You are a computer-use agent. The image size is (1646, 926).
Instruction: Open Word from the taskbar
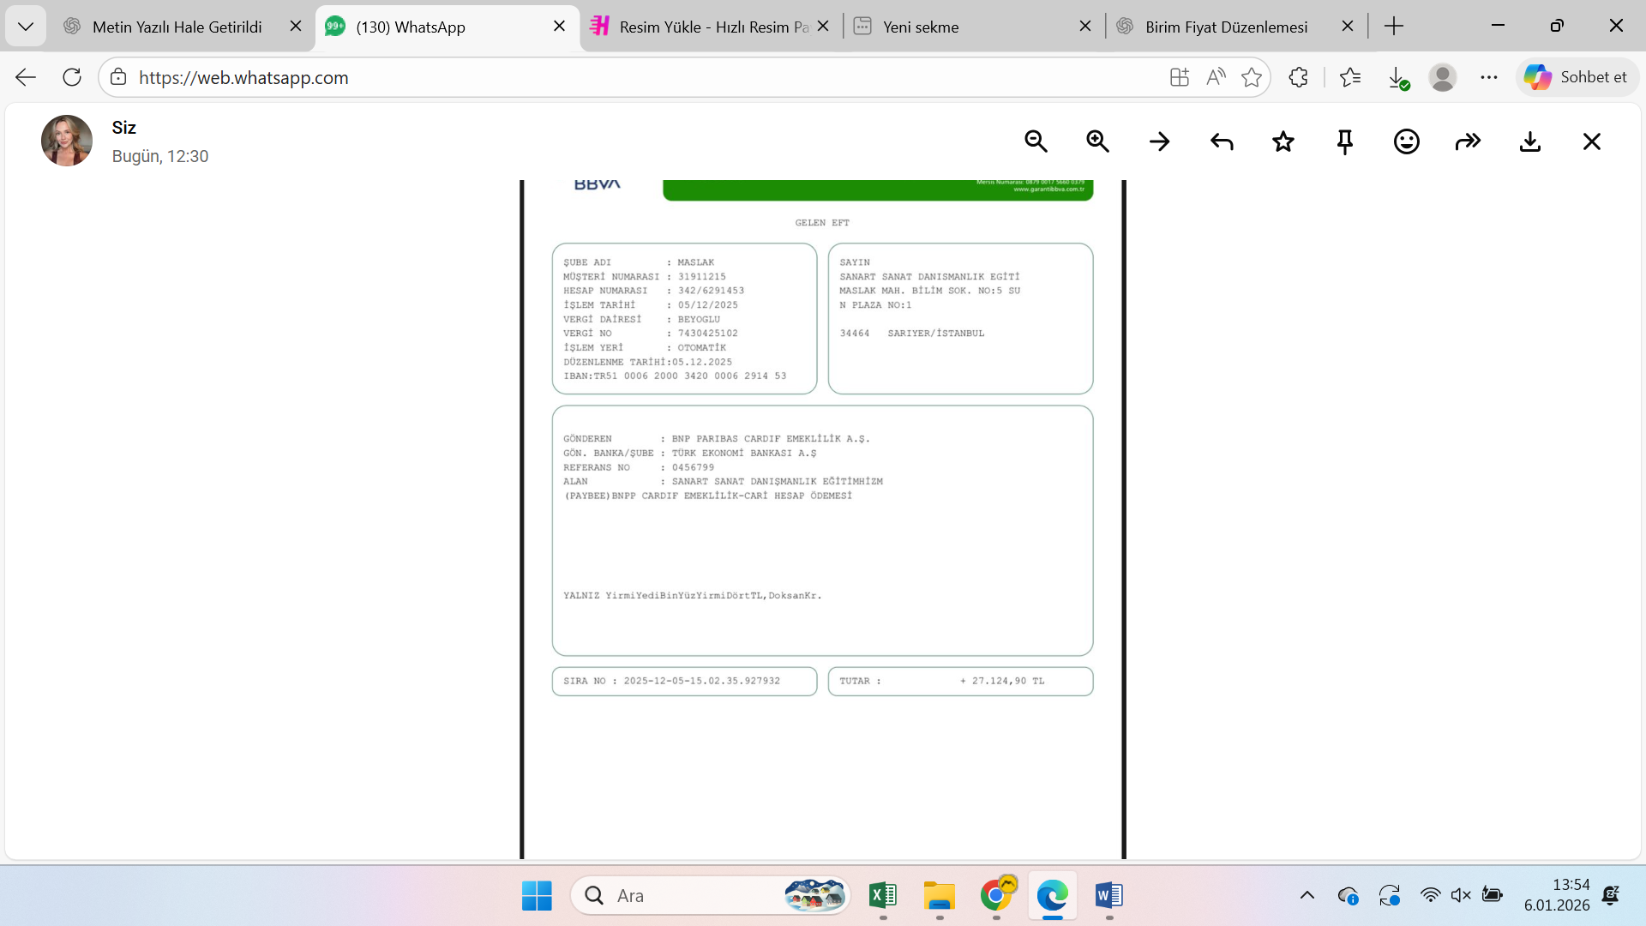pos(1109,895)
